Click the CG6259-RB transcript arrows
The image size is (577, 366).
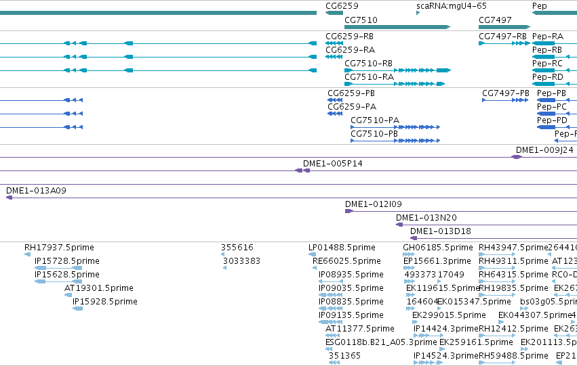tap(334, 43)
